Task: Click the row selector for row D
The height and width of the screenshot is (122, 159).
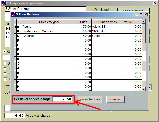Action: (15, 40)
